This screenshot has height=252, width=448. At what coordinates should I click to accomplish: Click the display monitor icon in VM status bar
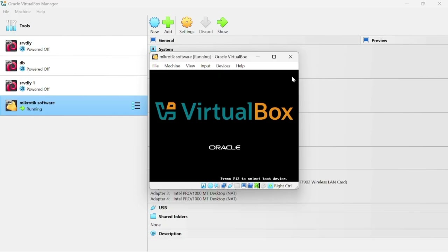click(244, 186)
